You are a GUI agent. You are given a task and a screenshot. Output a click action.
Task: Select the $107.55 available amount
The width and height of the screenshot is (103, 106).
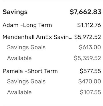click(90, 92)
